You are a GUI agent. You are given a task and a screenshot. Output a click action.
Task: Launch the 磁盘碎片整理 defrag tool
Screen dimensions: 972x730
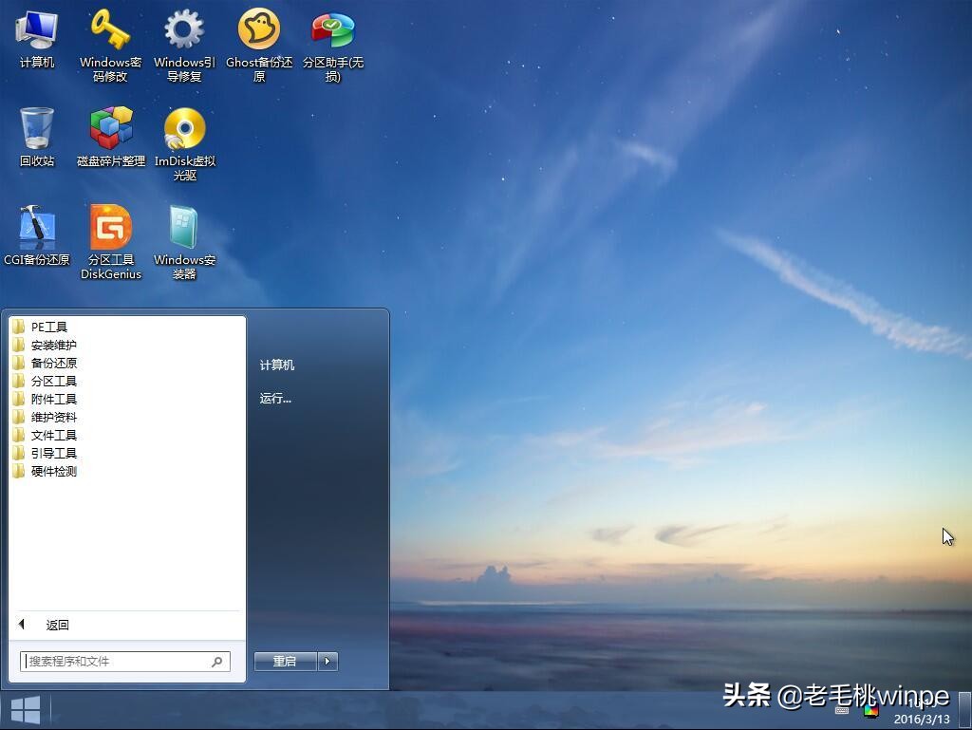[x=109, y=128]
